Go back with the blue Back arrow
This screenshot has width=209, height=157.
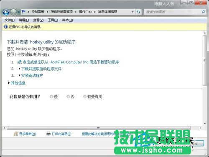tap(6, 12)
